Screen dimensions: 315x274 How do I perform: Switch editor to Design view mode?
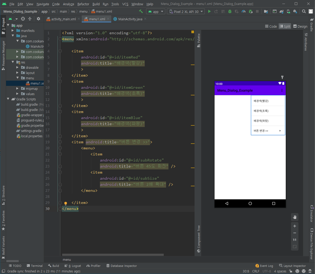tap(300, 26)
